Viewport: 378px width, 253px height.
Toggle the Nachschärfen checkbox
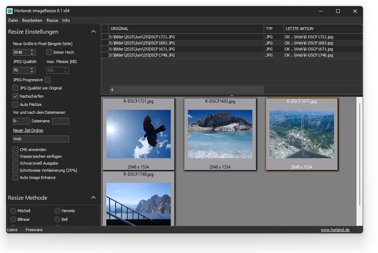point(15,96)
